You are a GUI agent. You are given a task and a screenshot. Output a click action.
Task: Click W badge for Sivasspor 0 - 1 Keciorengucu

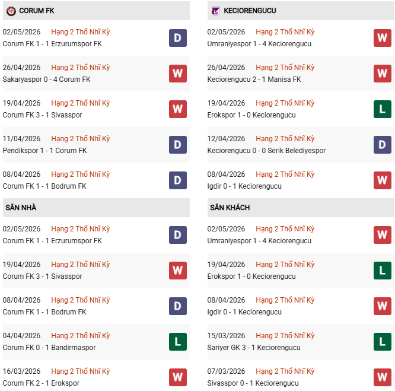(383, 377)
